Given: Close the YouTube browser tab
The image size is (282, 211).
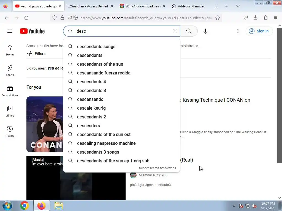Looking at the screenshot, I should coord(60,6).
